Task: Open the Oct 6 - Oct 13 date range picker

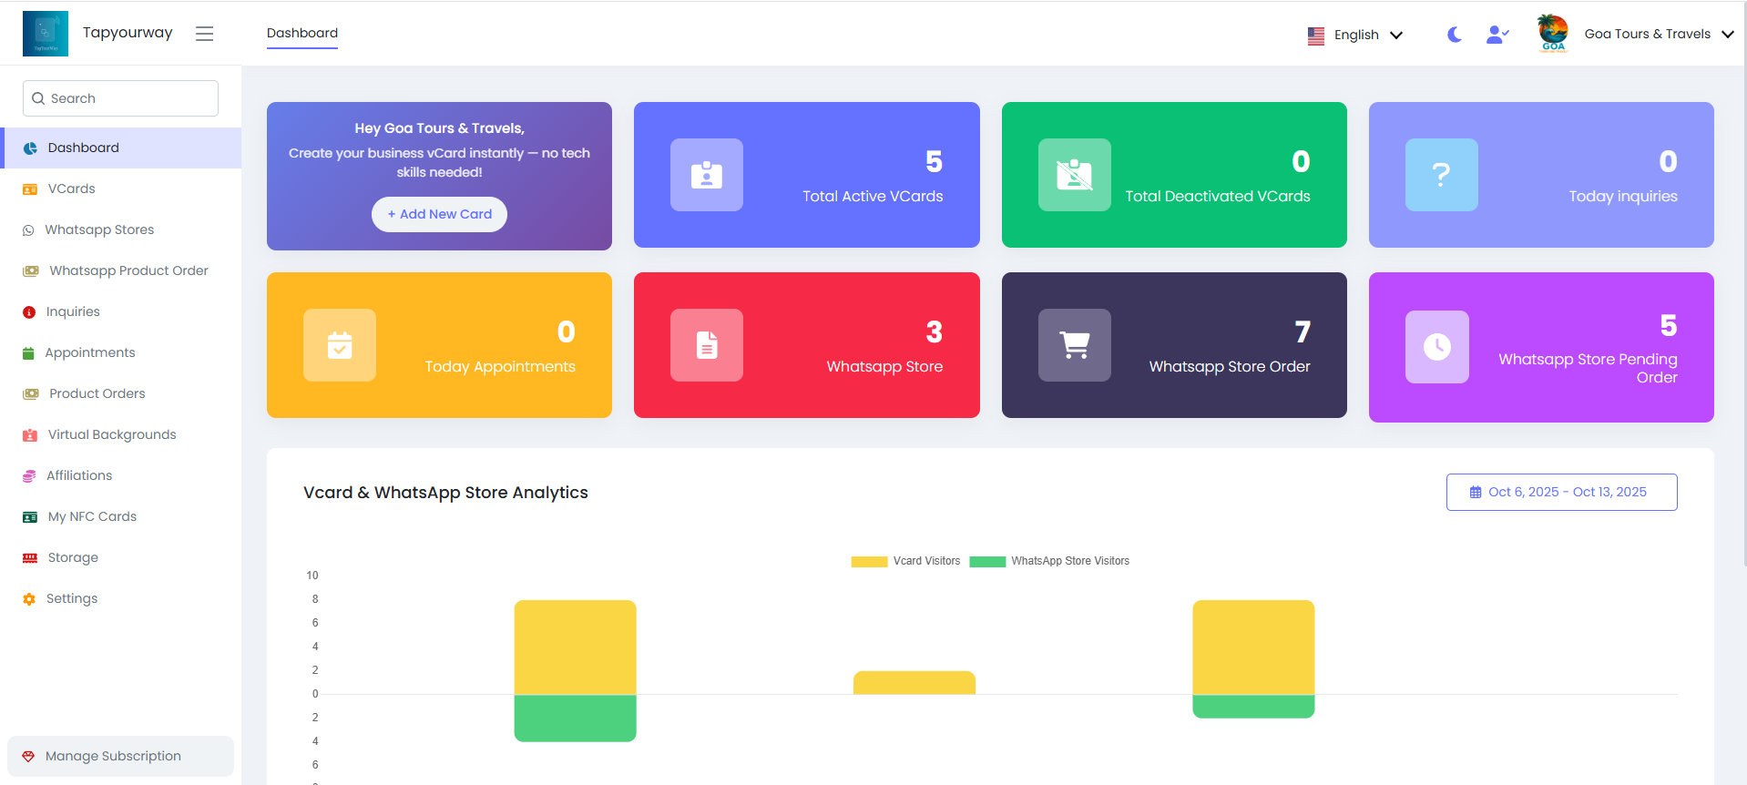Action: [1561, 492]
